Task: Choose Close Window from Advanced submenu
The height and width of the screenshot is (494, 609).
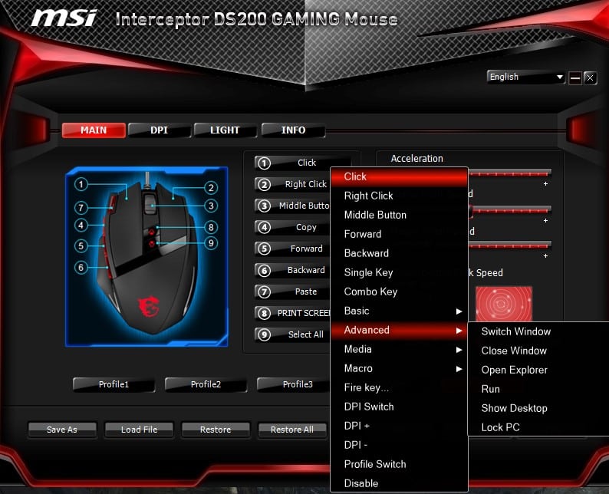Action: [538, 351]
